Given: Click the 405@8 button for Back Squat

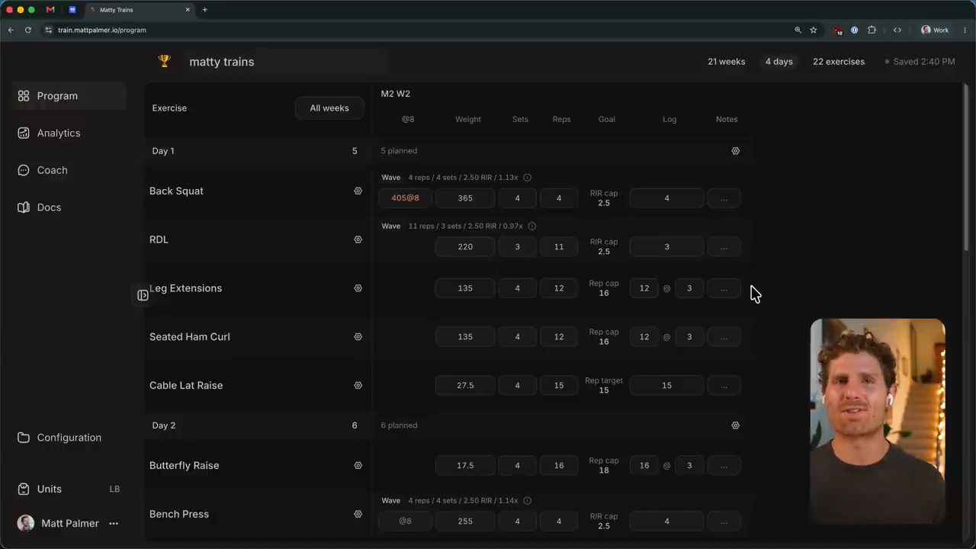Looking at the screenshot, I should (x=405, y=198).
